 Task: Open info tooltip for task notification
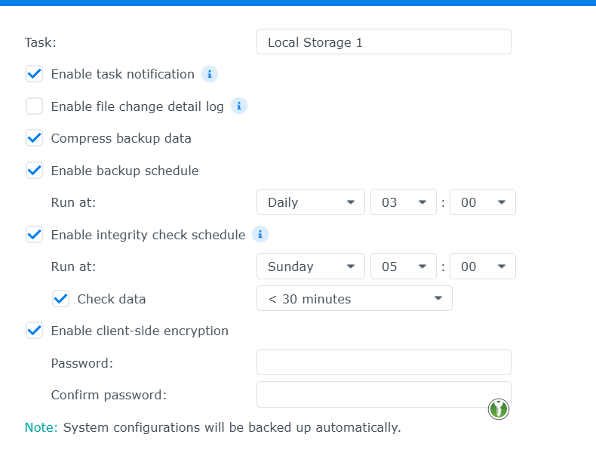(210, 74)
